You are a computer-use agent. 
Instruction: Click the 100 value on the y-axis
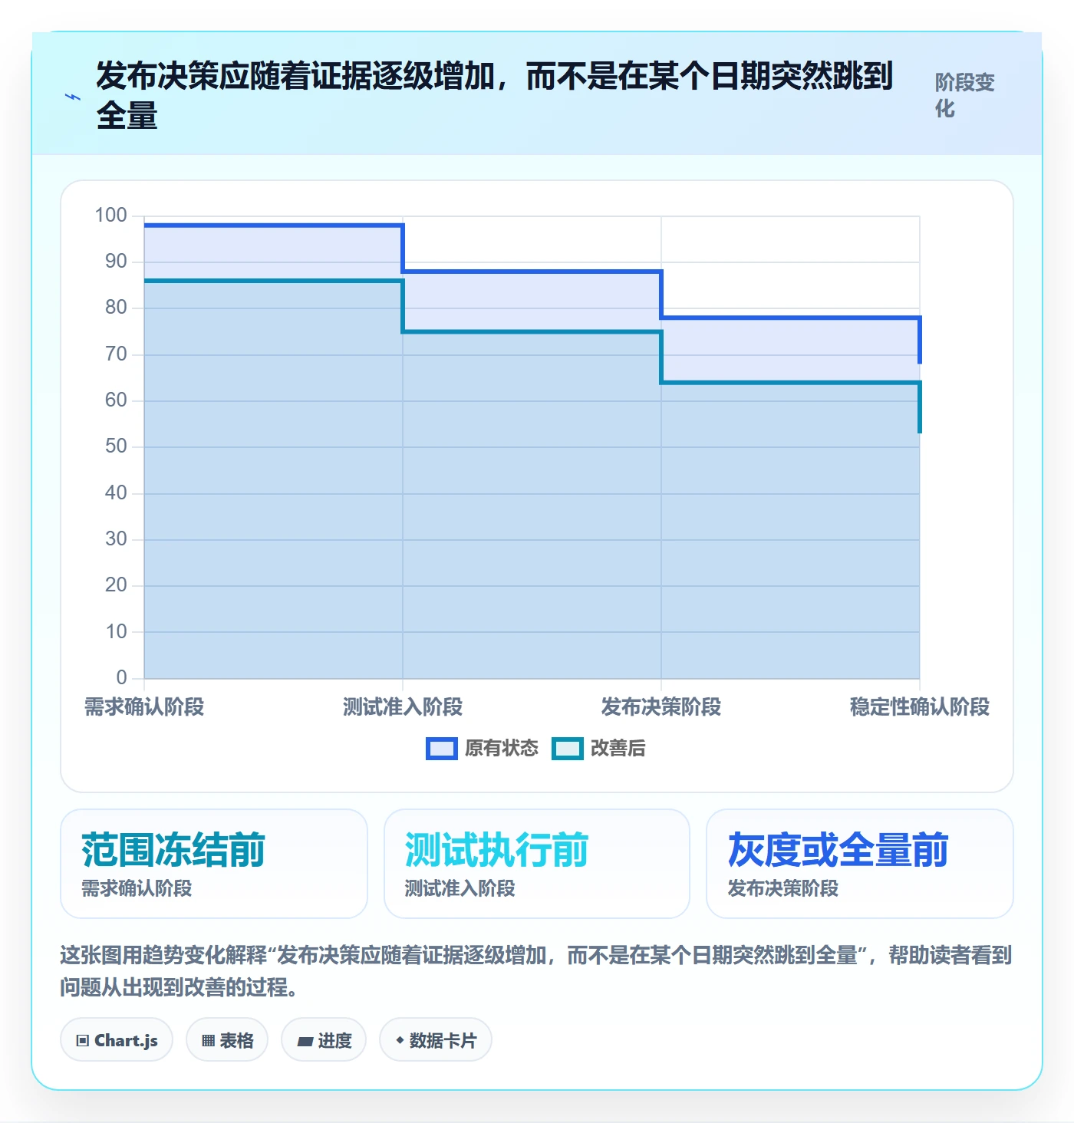(x=110, y=216)
